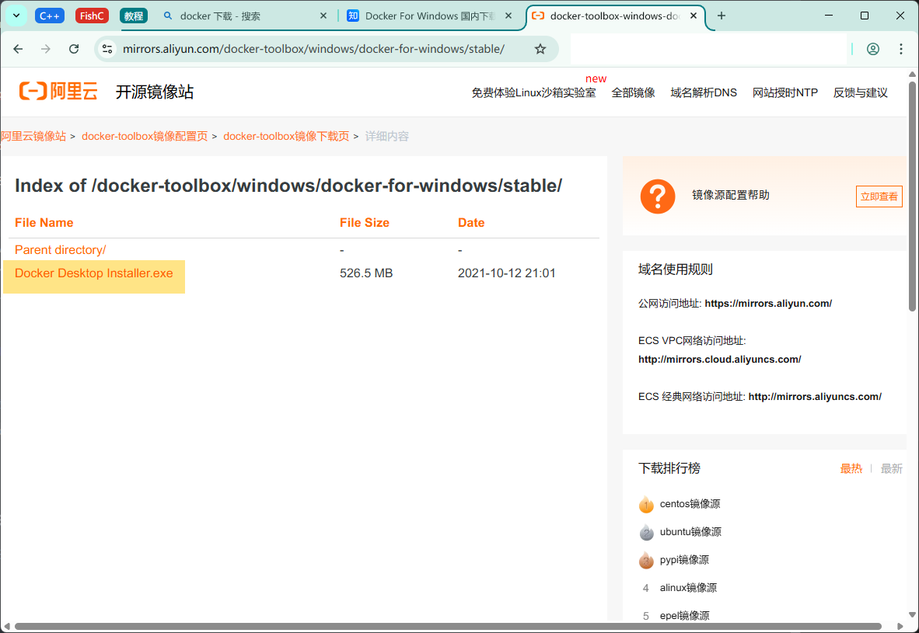Click the rank 1 medal icon
Viewport: 919px width, 633px height.
point(646,503)
